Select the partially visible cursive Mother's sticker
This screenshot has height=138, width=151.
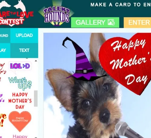click(x=3, y=71)
